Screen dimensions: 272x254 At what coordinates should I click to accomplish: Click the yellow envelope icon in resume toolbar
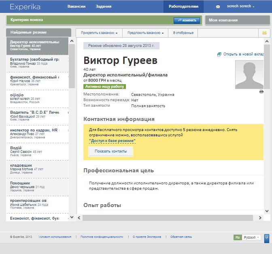tap(264, 33)
